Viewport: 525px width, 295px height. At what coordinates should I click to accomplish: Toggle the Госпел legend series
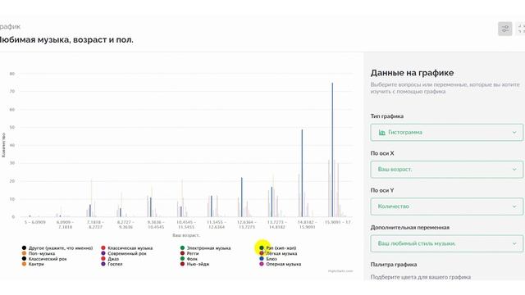(112, 264)
